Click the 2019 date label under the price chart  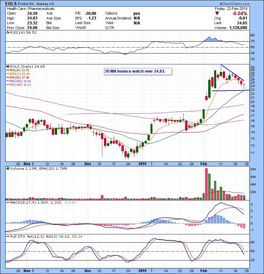coord(142,164)
